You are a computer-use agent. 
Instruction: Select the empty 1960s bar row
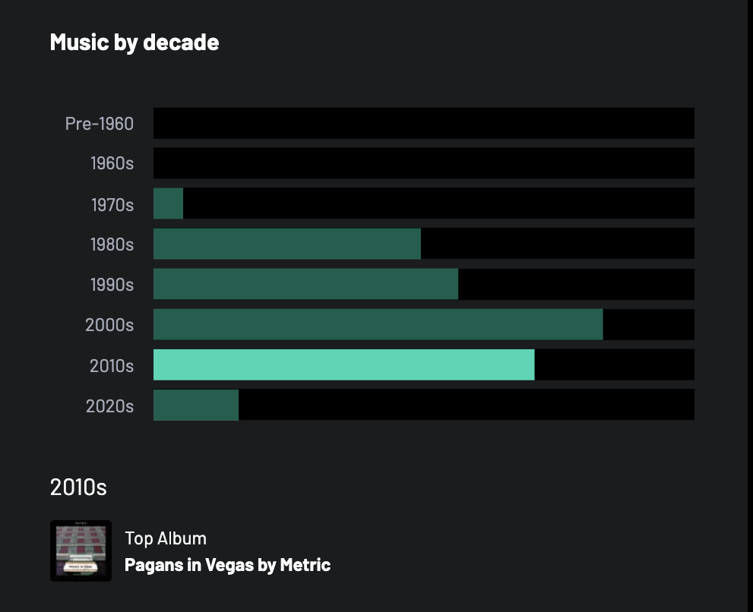pyautogui.click(x=423, y=163)
